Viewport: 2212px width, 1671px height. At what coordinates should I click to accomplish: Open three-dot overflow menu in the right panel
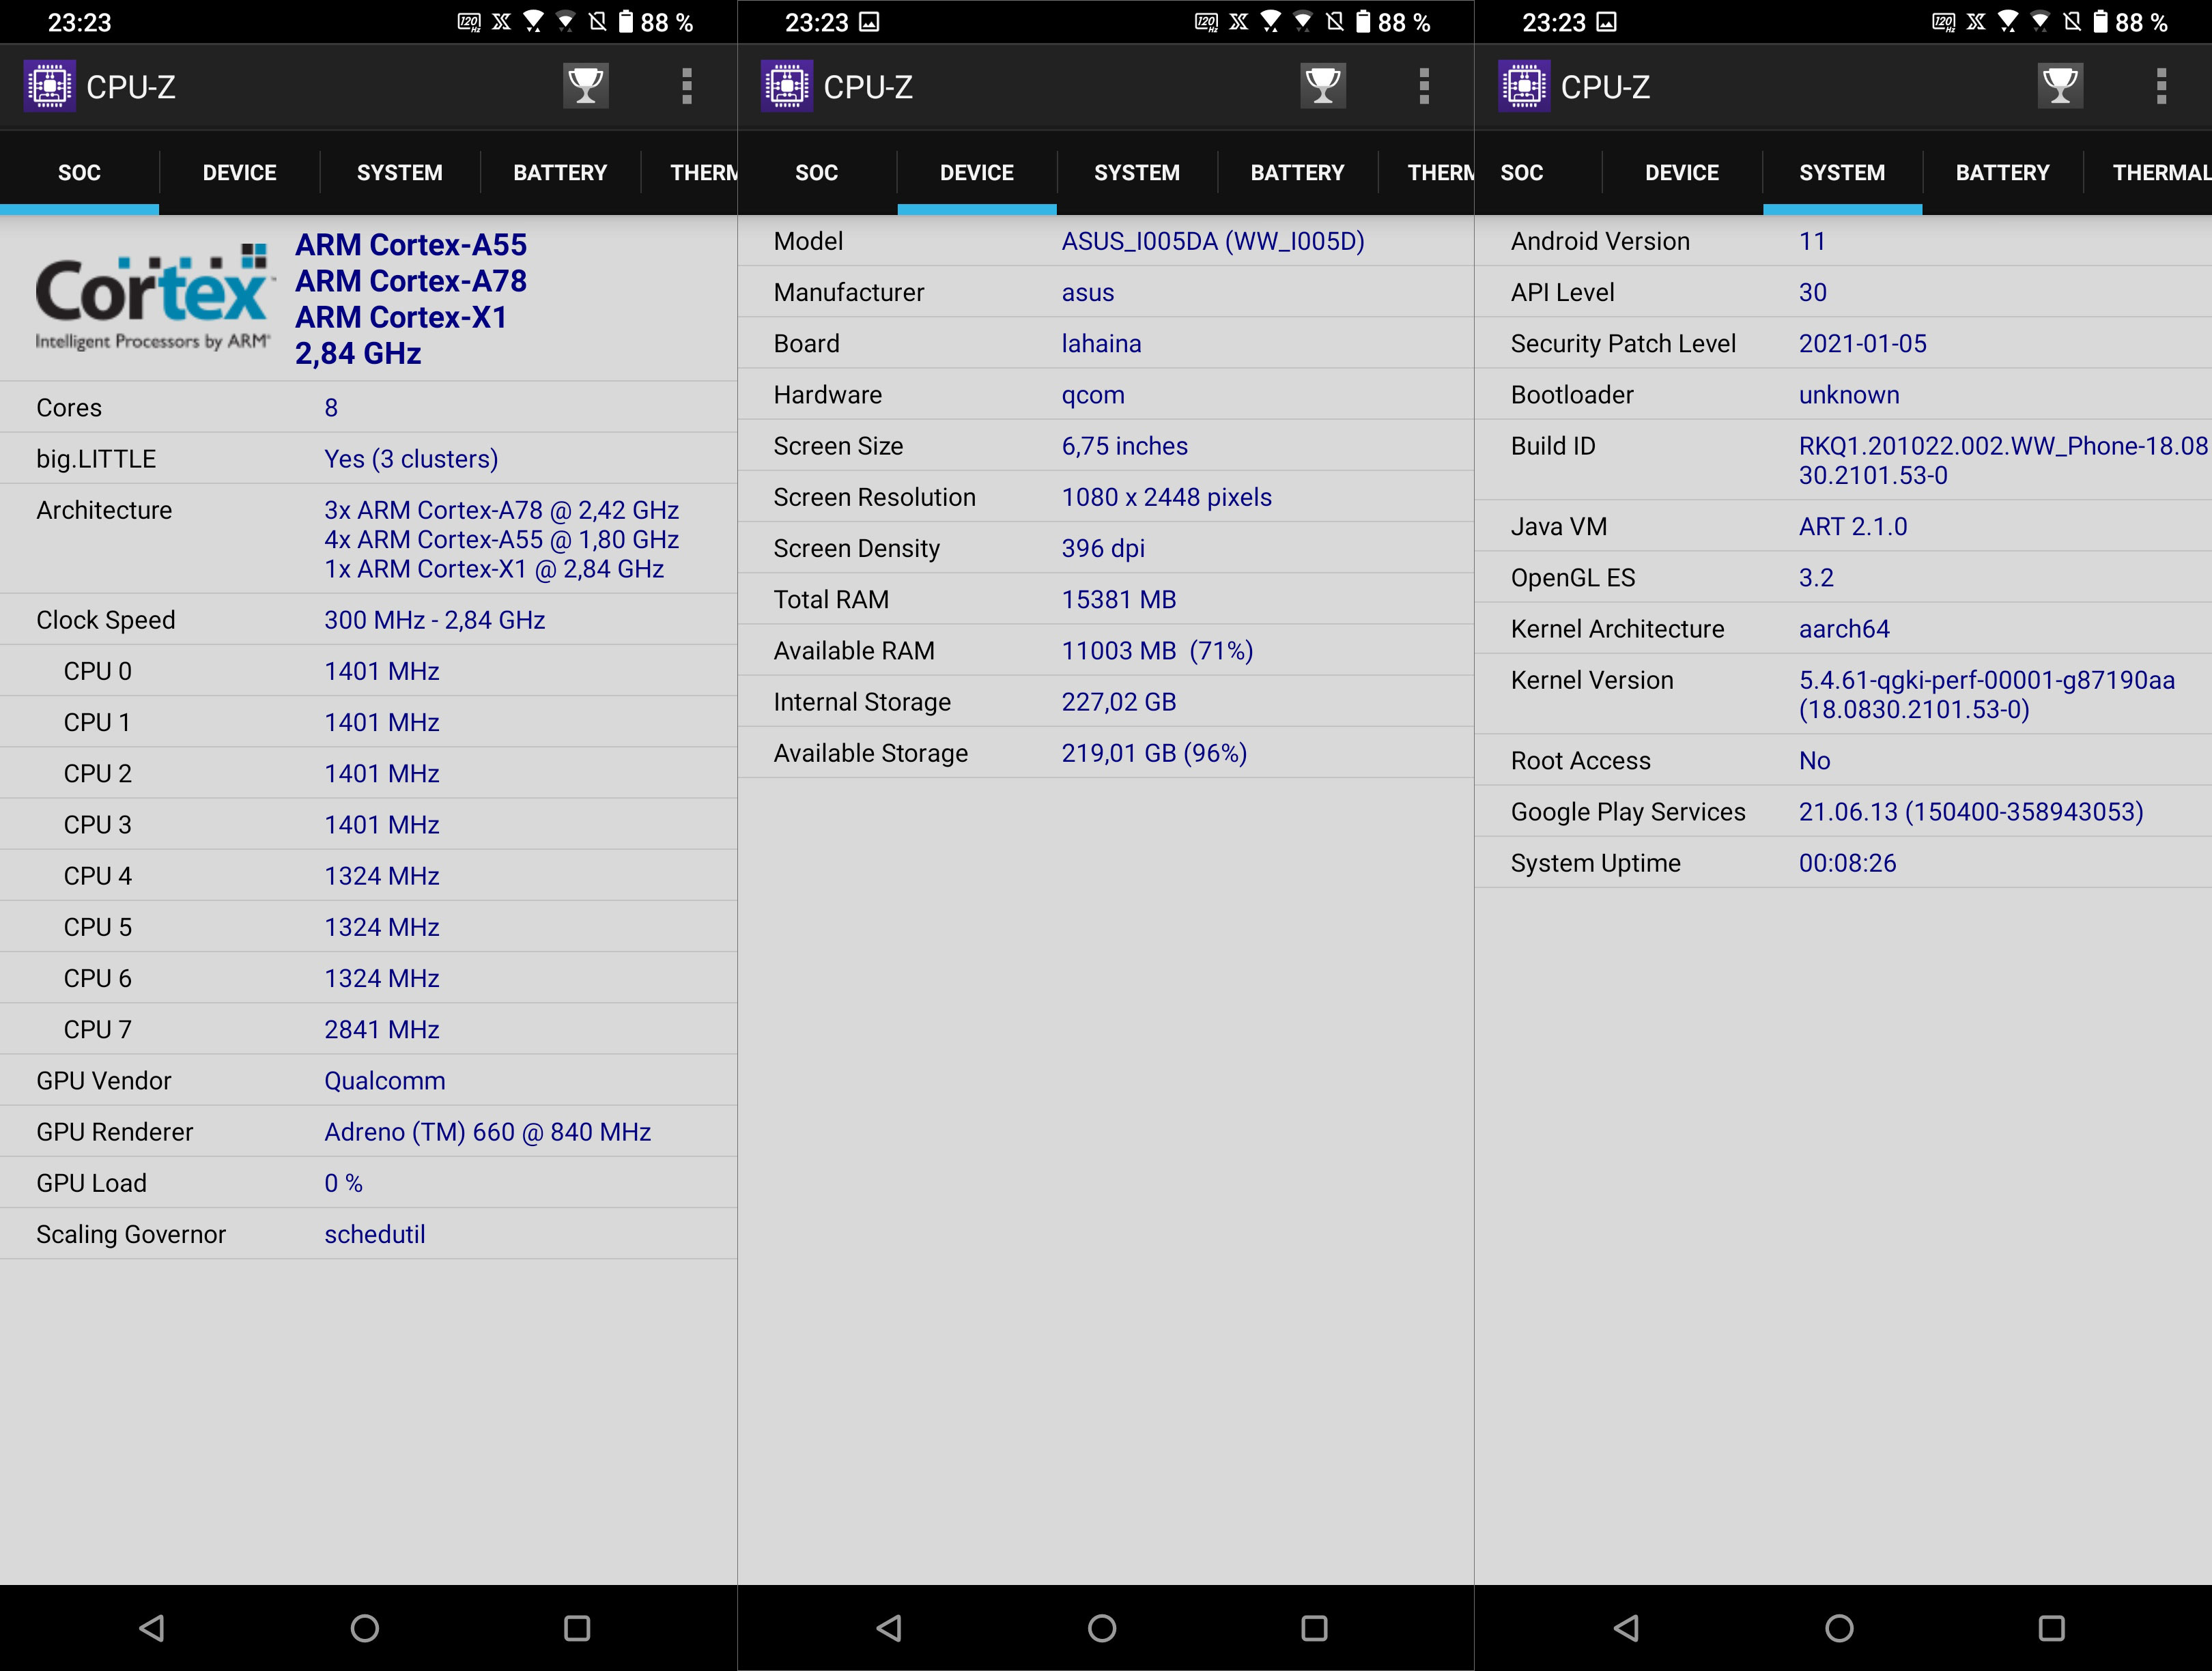pos(2160,86)
